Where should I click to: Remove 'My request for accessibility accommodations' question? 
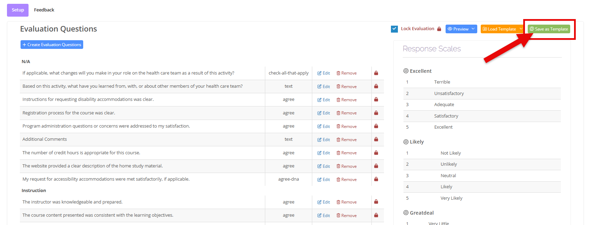347,180
